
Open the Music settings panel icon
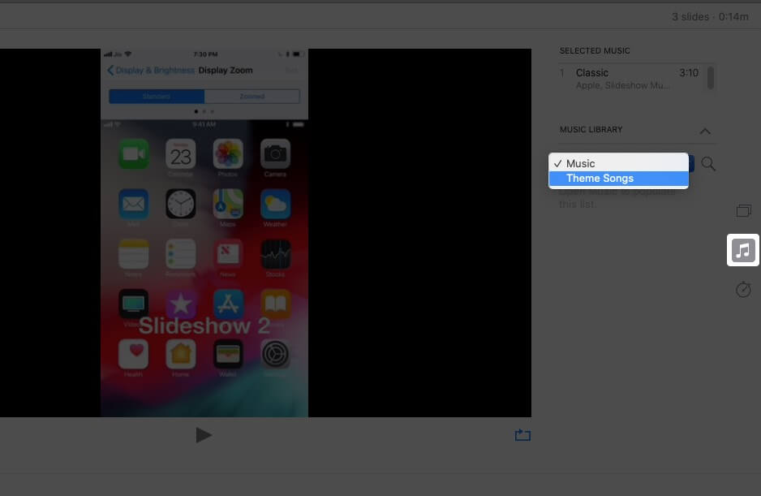[x=742, y=250]
